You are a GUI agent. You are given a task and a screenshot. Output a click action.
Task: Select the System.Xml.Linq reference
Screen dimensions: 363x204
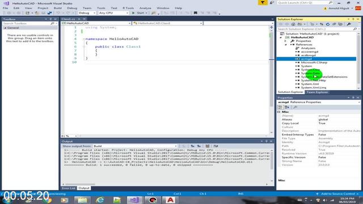[313, 88]
